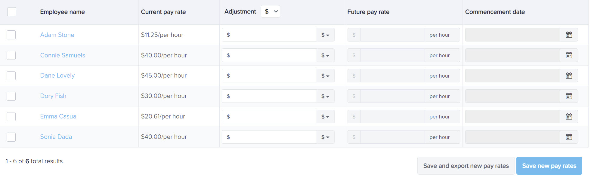Tick Sonia Dada's row checkbox

point(11,137)
